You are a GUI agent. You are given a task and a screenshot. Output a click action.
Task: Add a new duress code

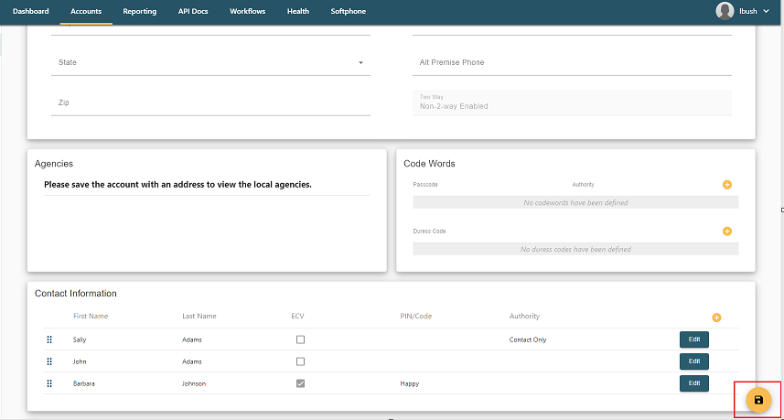tap(727, 232)
